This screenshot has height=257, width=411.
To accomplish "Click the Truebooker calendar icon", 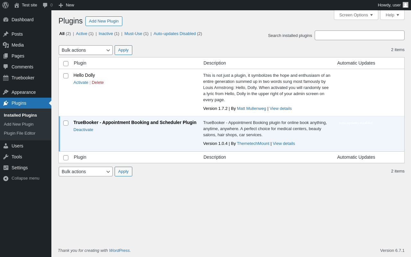I will pos(6,78).
